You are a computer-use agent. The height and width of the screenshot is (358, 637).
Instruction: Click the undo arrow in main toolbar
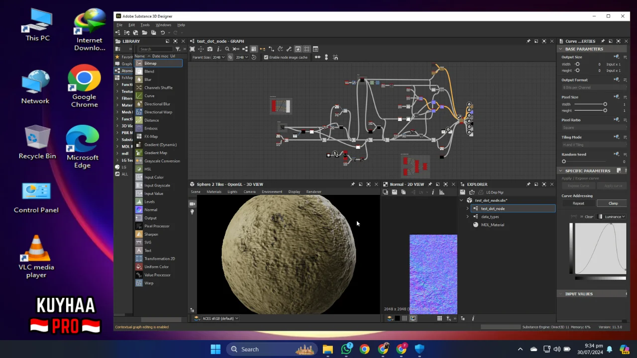click(x=163, y=33)
